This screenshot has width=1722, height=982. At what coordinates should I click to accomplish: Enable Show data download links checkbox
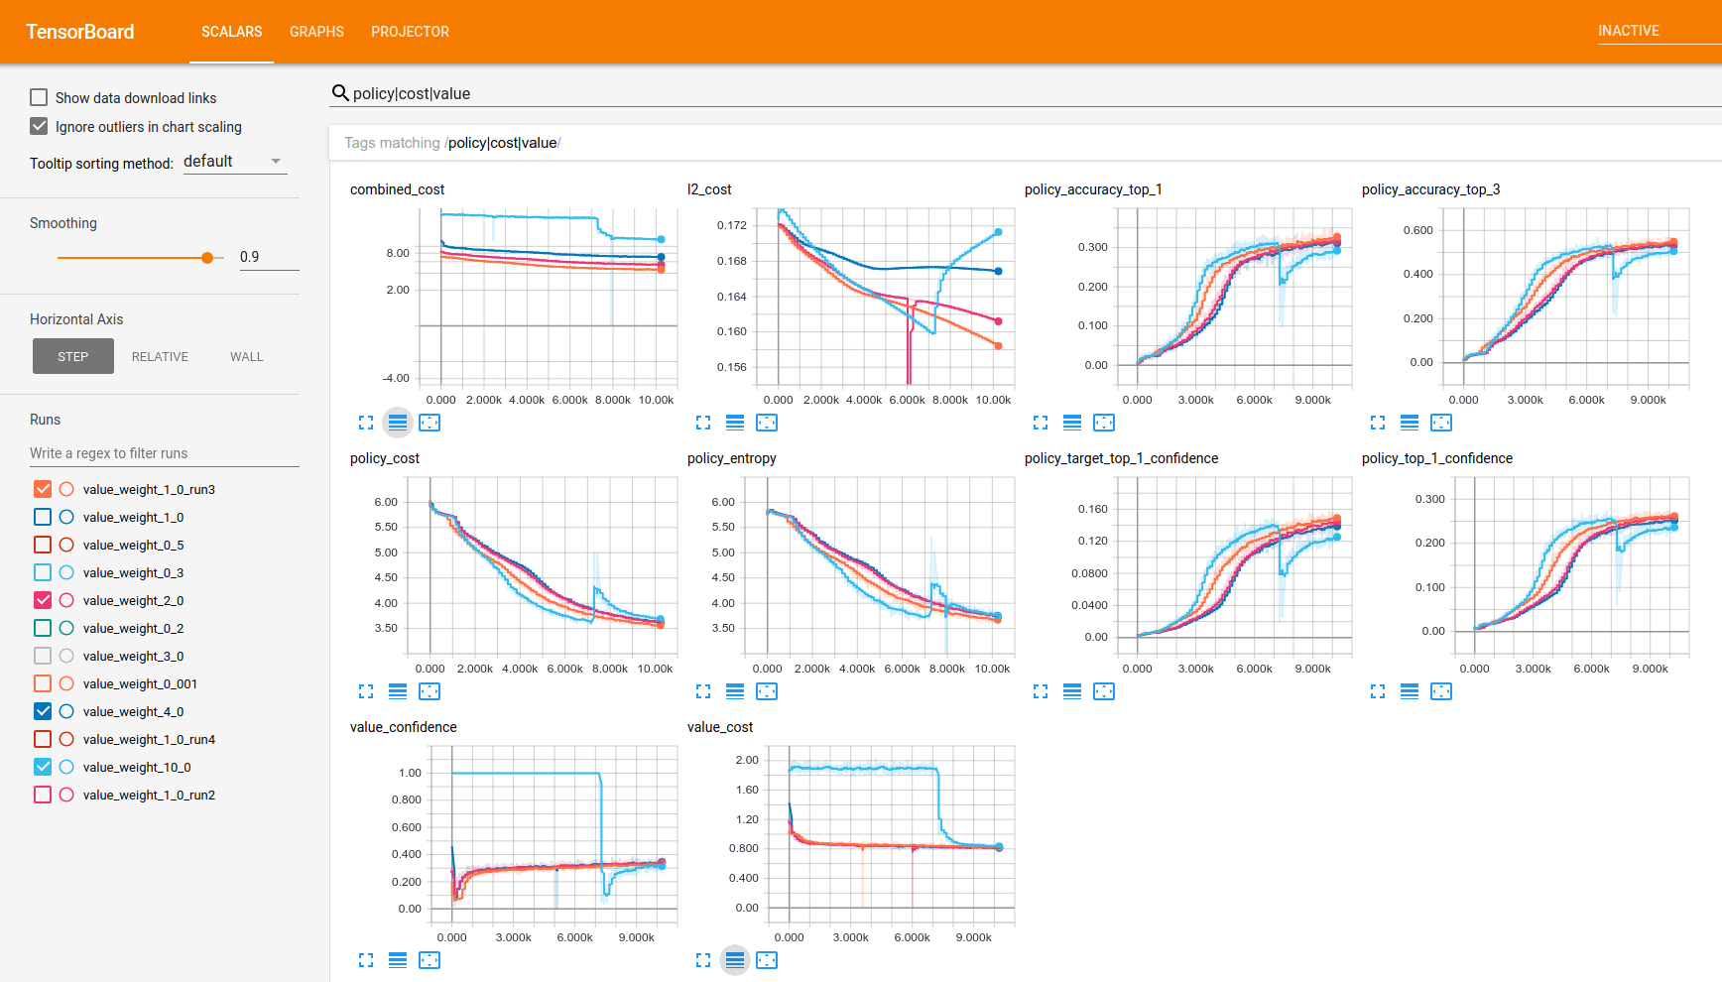point(39,97)
